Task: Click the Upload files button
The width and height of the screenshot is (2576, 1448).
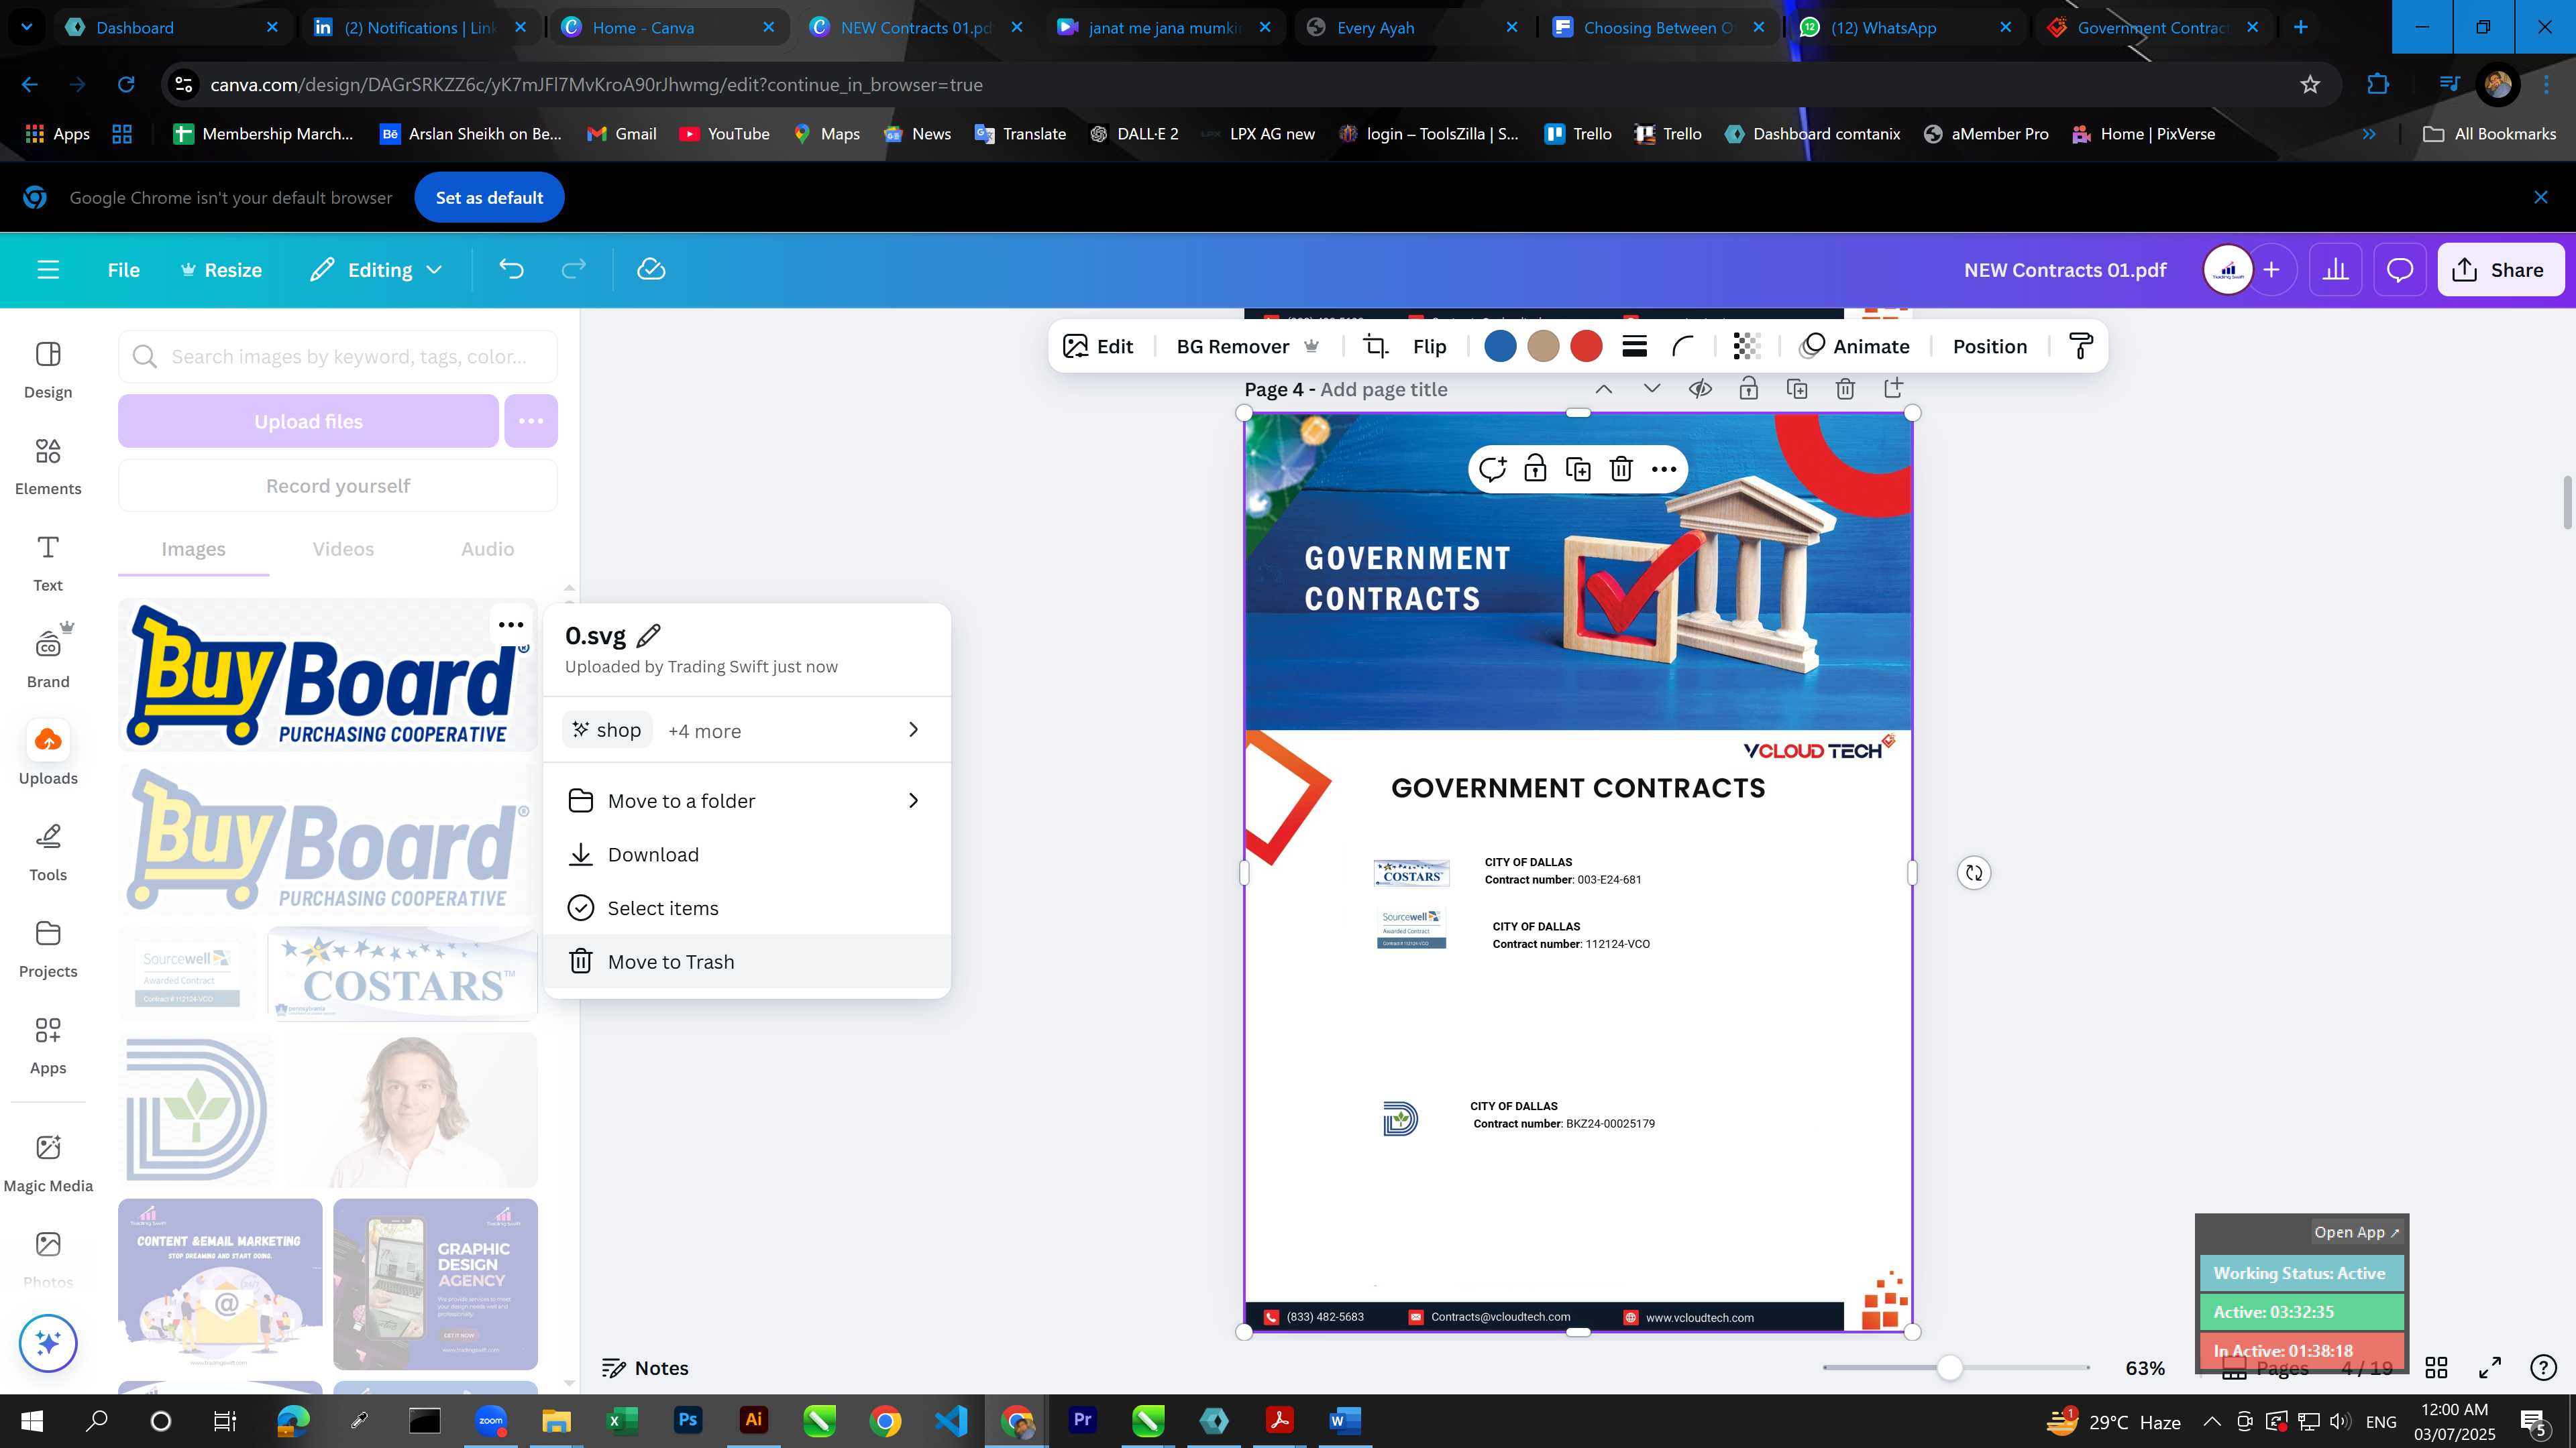Action: pos(308,421)
